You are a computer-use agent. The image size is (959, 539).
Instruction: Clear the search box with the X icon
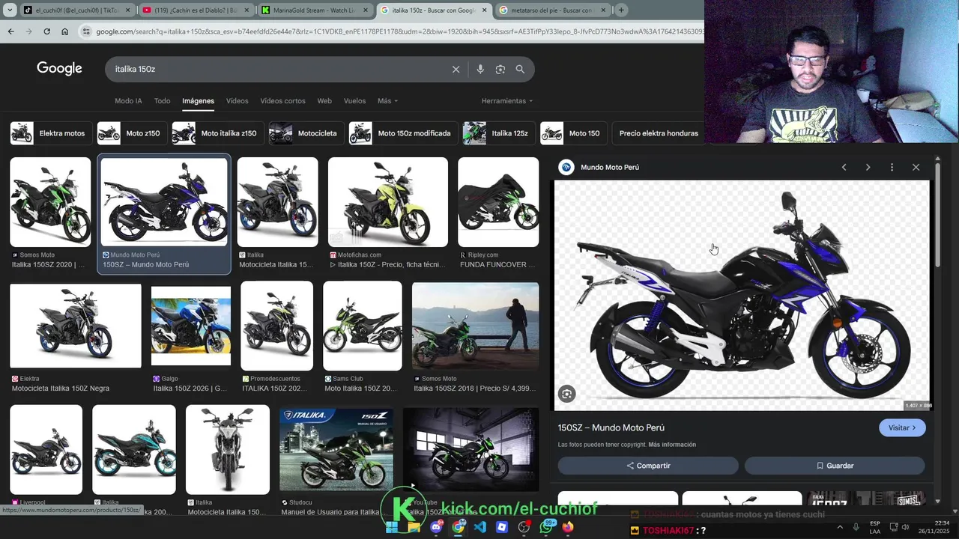click(456, 69)
